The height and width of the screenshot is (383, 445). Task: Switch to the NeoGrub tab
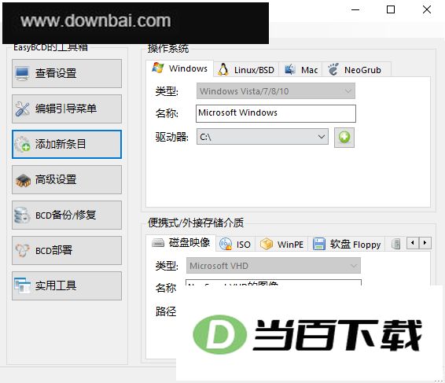click(357, 69)
